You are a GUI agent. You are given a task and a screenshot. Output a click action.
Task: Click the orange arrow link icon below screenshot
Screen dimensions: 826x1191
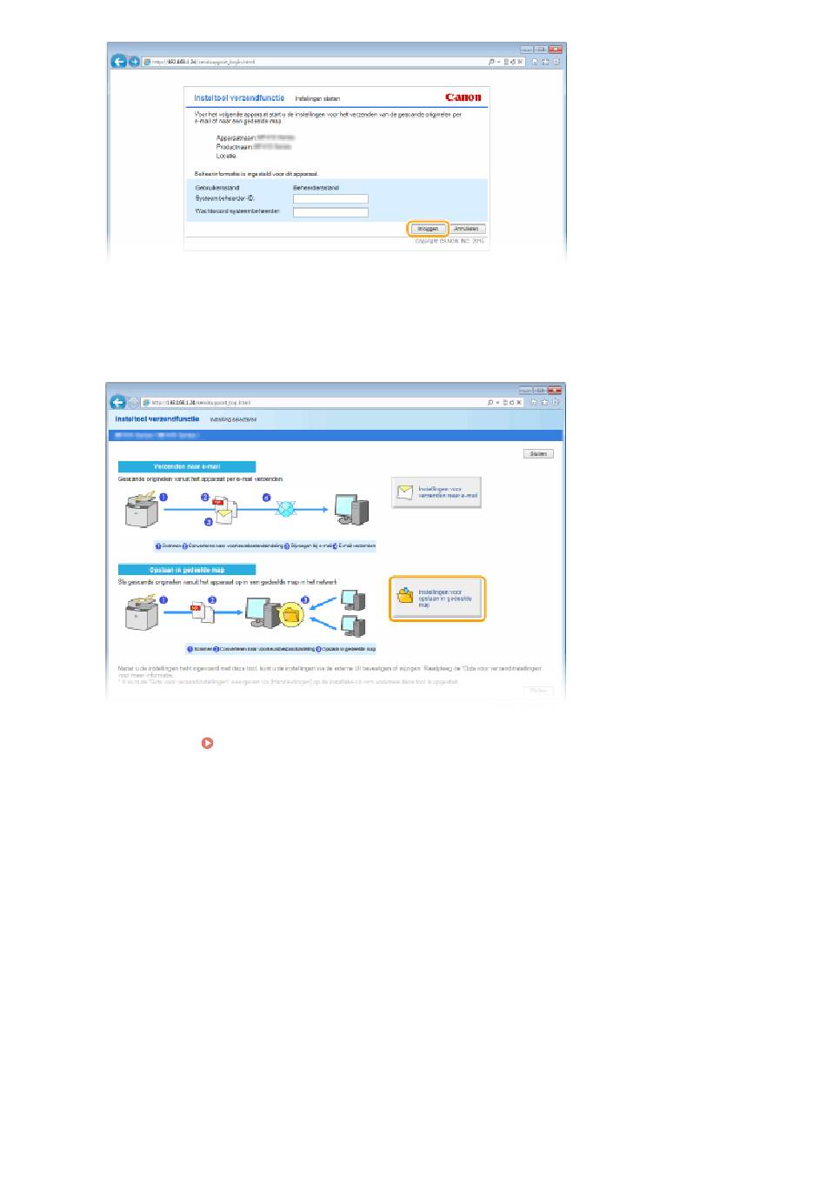pyautogui.click(x=207, y=743)
